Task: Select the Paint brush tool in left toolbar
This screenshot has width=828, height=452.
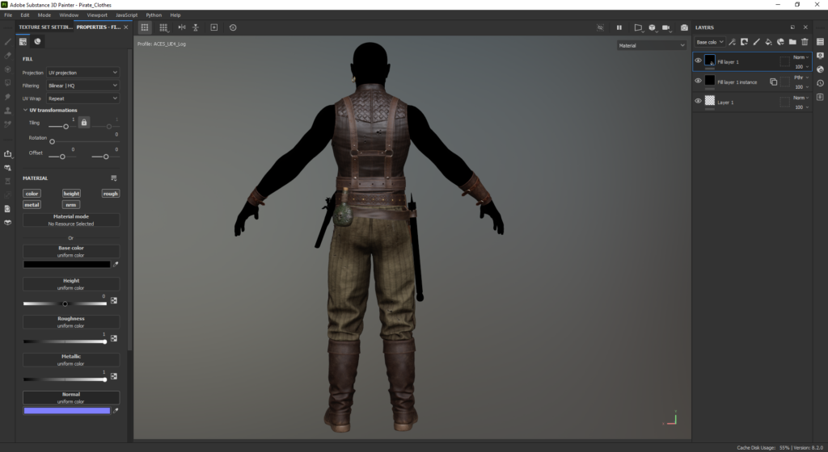Action: coord(7,42)
